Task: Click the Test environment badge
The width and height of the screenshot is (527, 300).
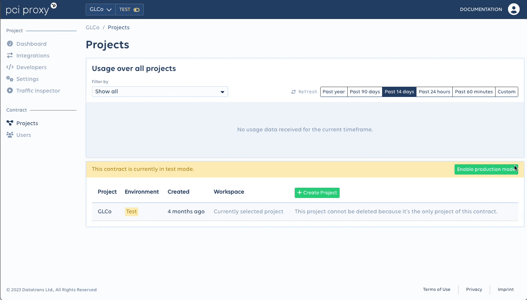Action: [131, 211]
